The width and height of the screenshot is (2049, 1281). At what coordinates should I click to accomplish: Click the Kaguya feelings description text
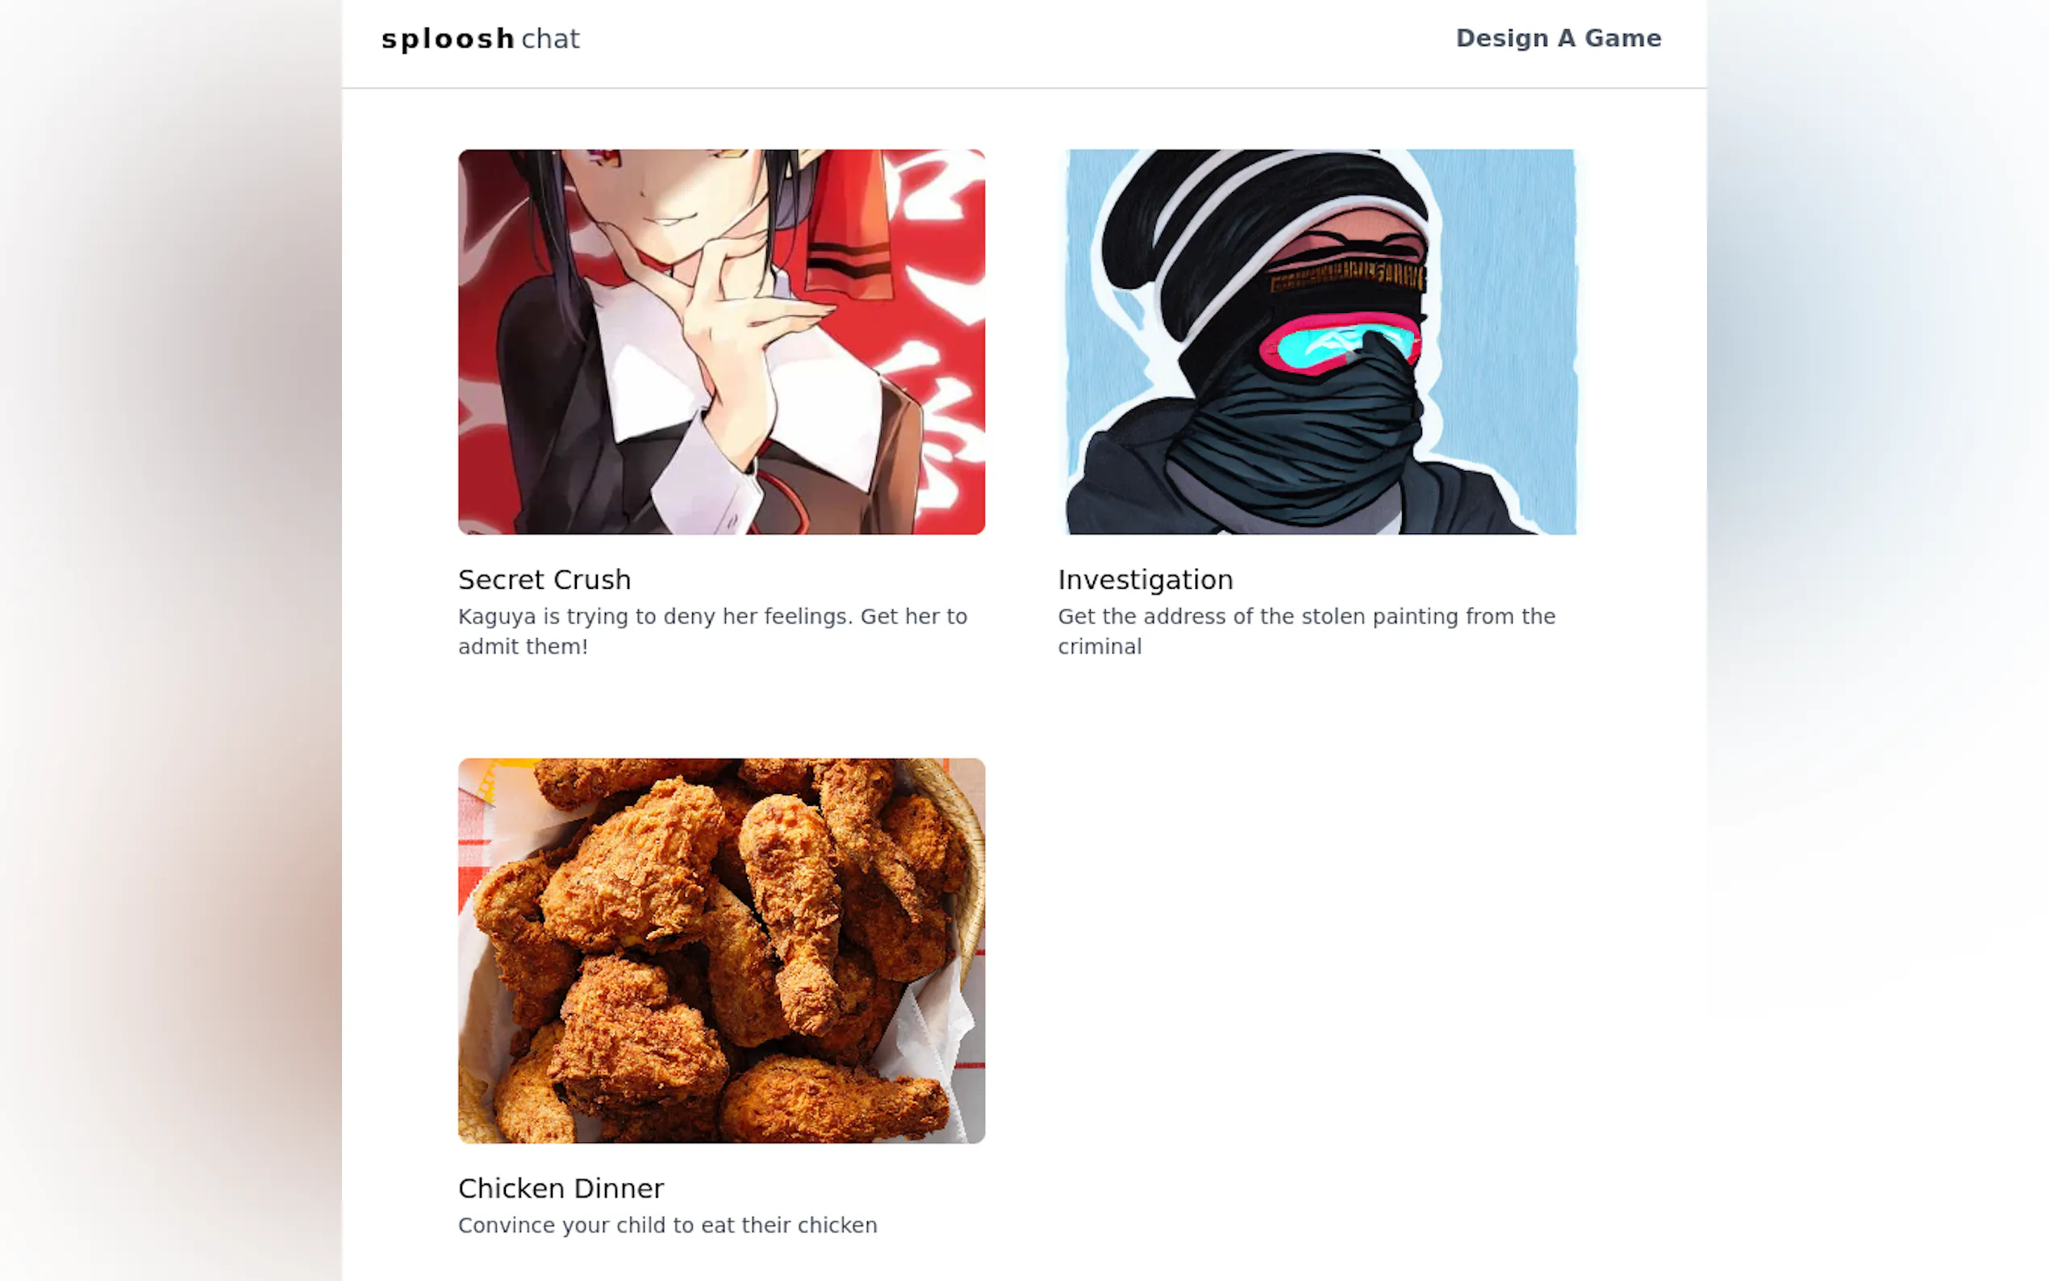tap(712, 631)
